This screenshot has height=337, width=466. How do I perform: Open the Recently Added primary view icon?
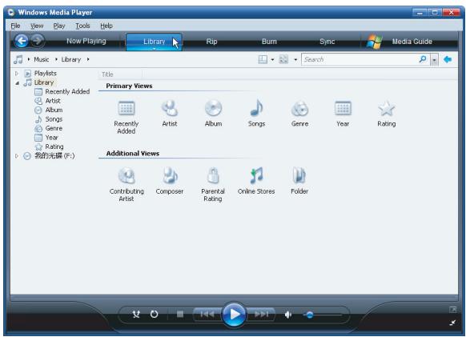pyautogui.click(x=127, y=108)
